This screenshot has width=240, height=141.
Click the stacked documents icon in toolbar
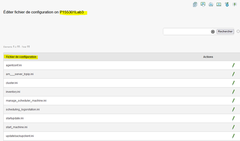click(x=195, y=4)
